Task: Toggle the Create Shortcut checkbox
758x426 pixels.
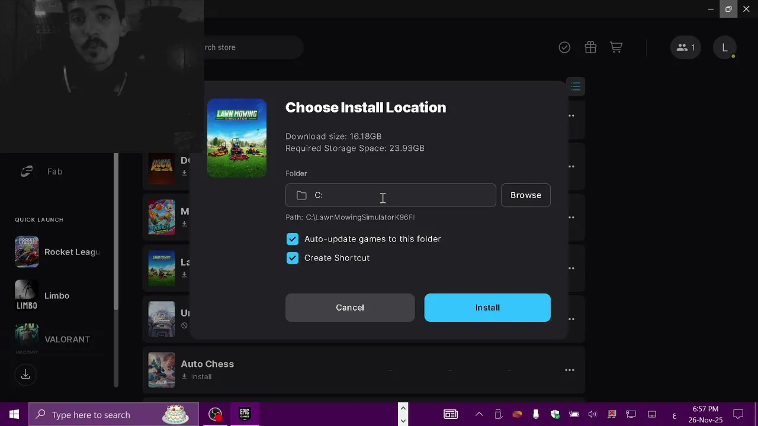Action: tap(293, 258)
